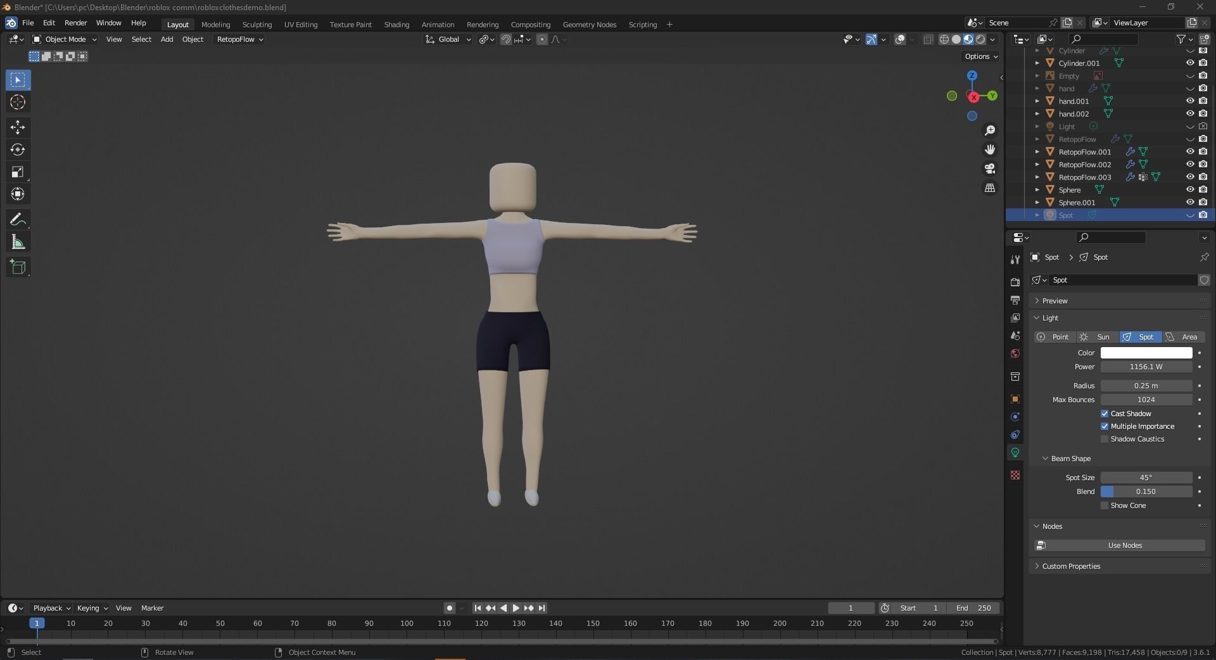Hide hand.001 in viewport
Image resolution: width=1216 pixels, height=660 pixels.
coord(1190,101)
